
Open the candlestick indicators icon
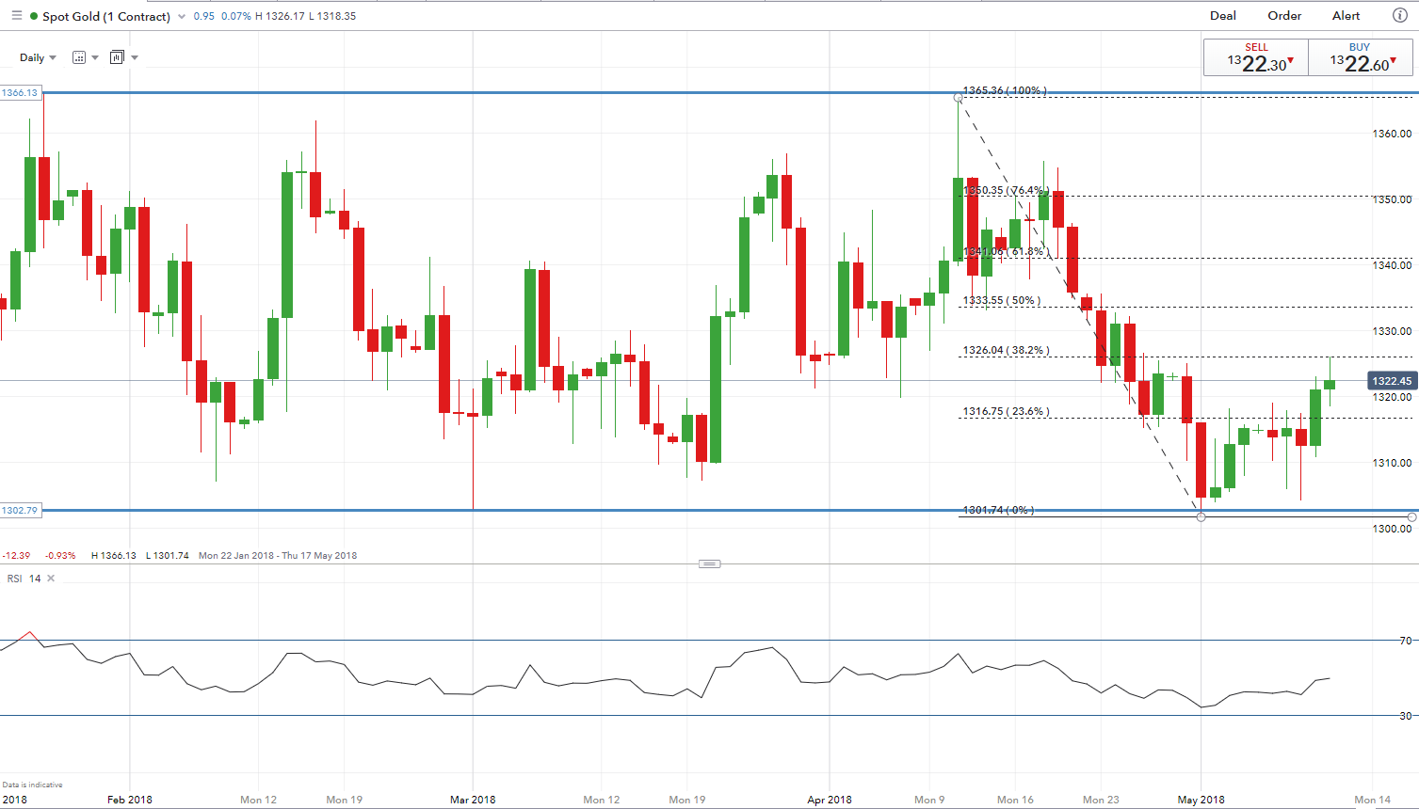point(117,57)
